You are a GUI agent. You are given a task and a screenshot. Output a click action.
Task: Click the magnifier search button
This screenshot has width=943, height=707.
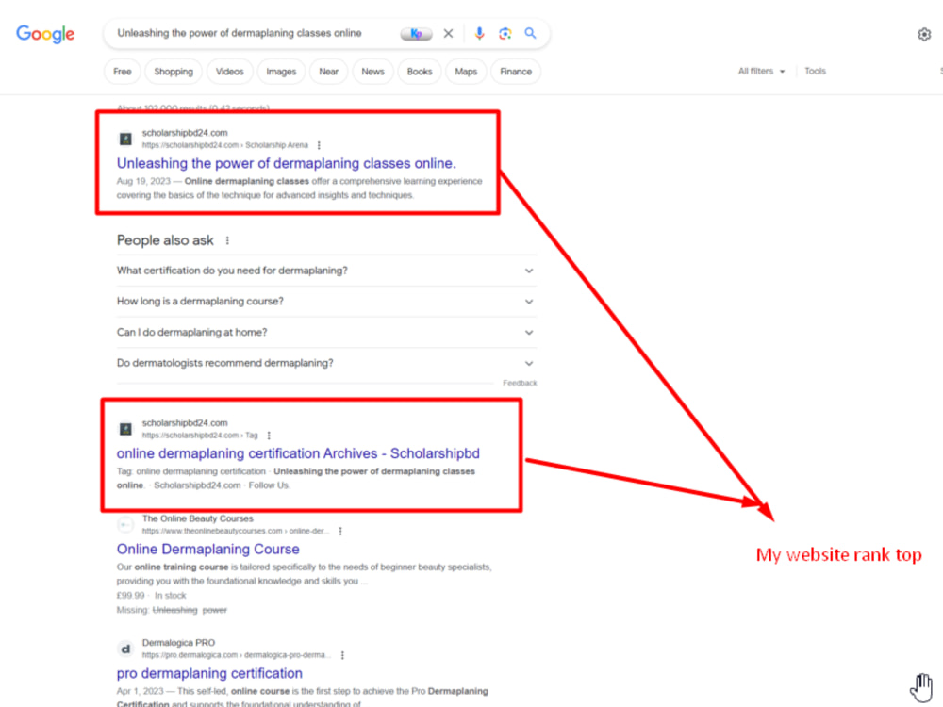click(x=530, y=33)
